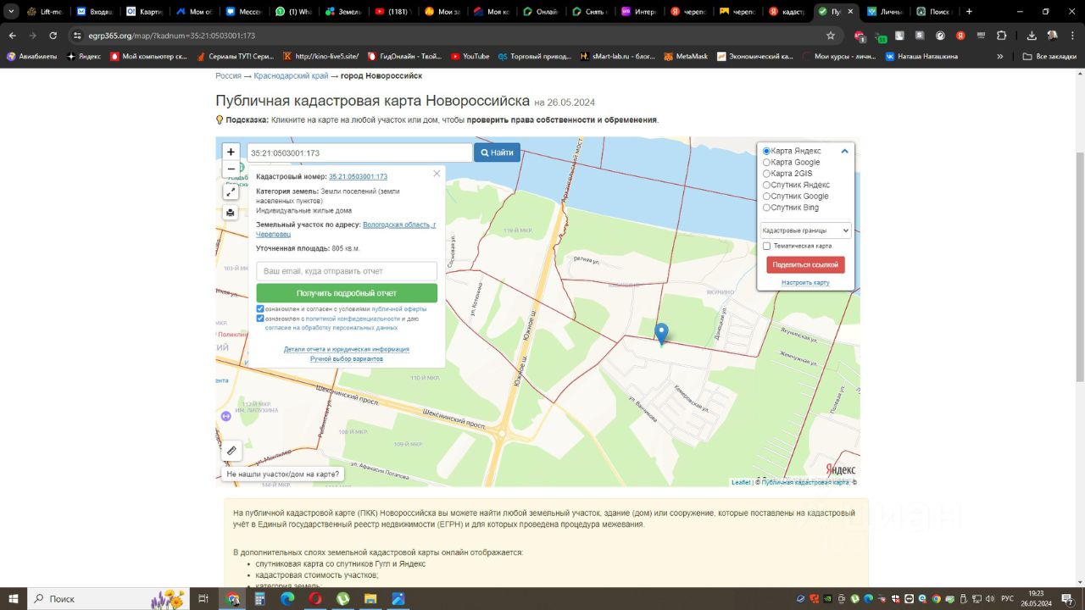
Task: Click the Не нашли участок/дом на карте? button
Action: pos(283,474)
